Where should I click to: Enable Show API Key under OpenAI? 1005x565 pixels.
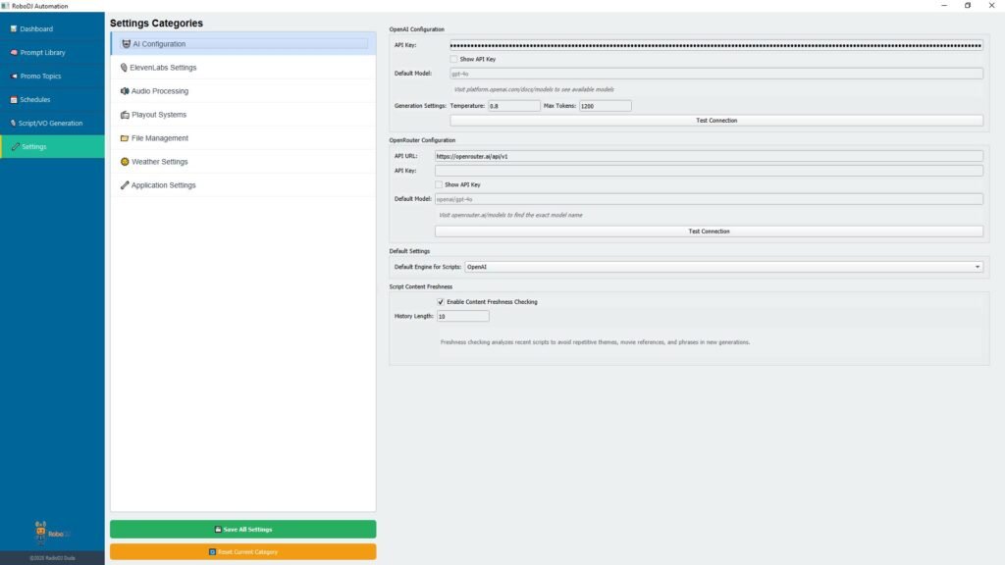[453, 59]
